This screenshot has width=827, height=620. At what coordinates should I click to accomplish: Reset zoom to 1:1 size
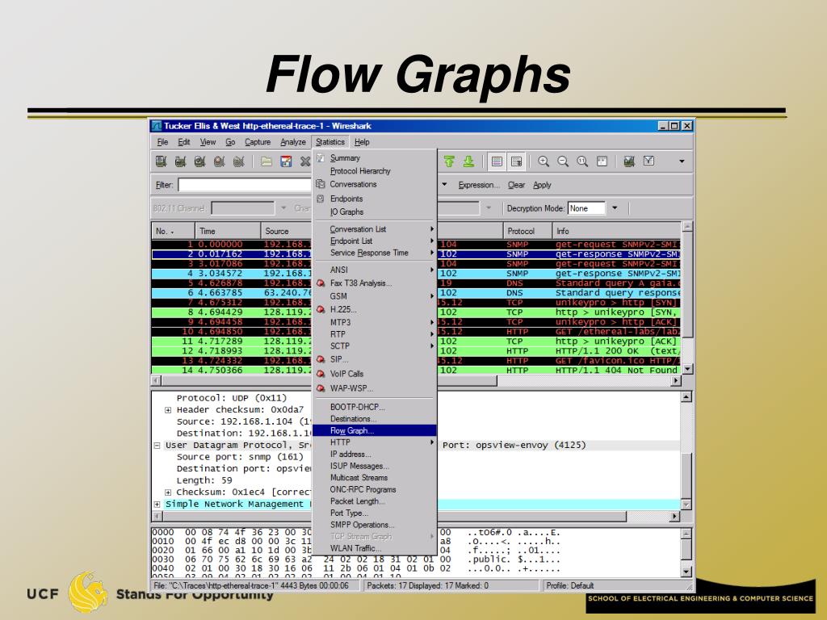click(x=582, y=161)
